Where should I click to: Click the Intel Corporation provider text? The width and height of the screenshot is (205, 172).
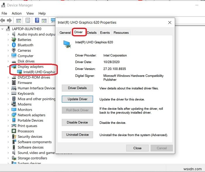115,55
